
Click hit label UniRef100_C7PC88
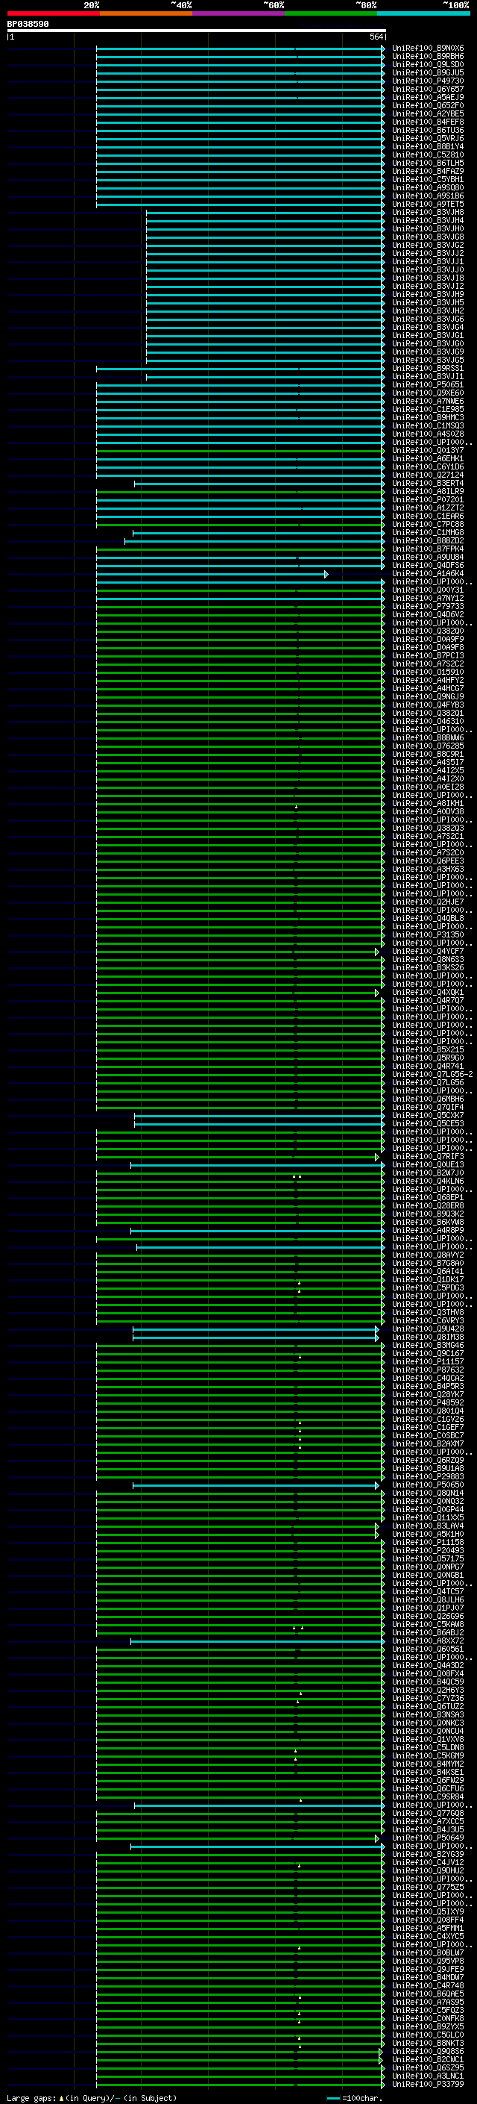428,525
